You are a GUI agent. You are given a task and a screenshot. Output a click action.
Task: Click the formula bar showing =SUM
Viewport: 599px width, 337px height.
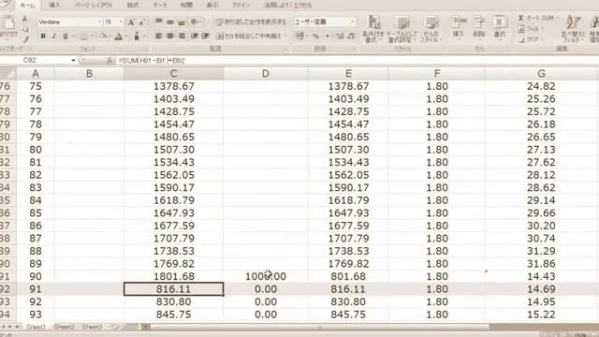tap(358, 60)
